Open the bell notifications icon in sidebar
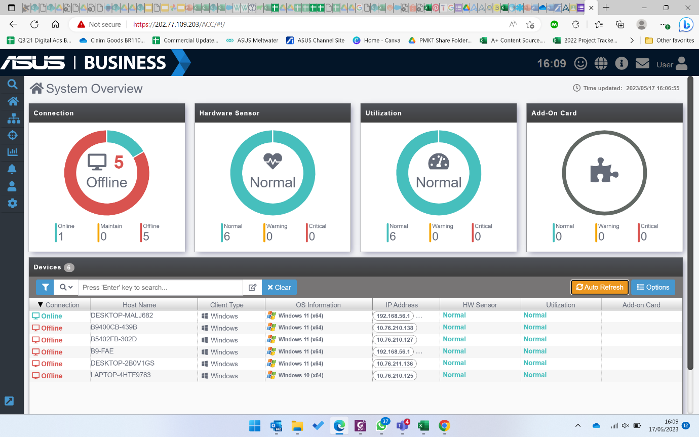The width and height of the screenshot is (699, 437). [12, 169]
